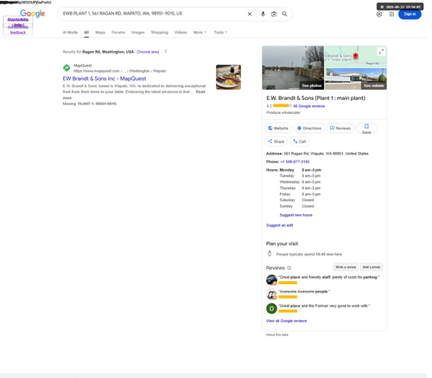The height and width of the screenshot is (378, 432).
Task: Click 'People typically spend 10-45 min here'
Action: (309, 255)
